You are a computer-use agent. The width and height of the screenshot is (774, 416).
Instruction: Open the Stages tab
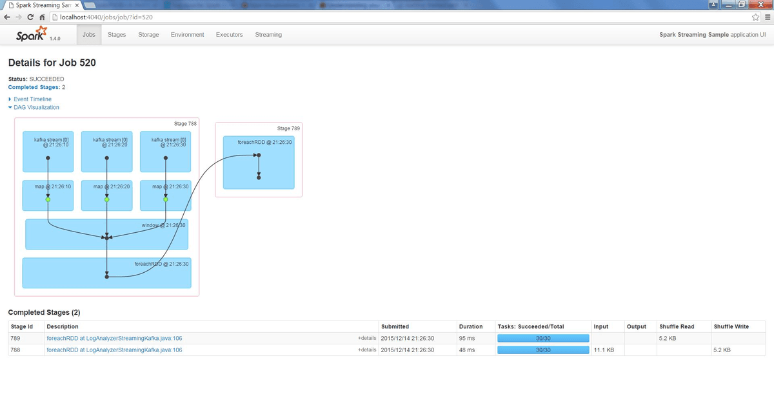pyautogui.click(x=117, y=35)
